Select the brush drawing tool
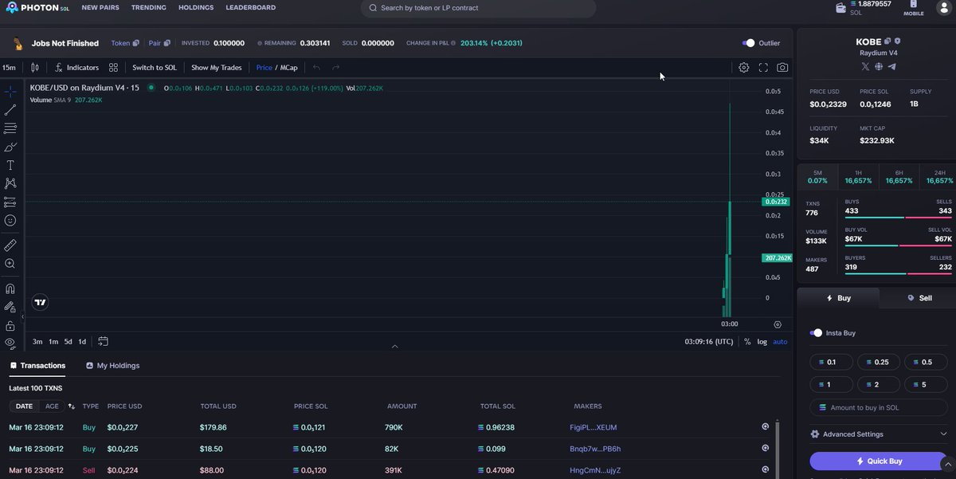956x479 pixels. pos(10,147)
